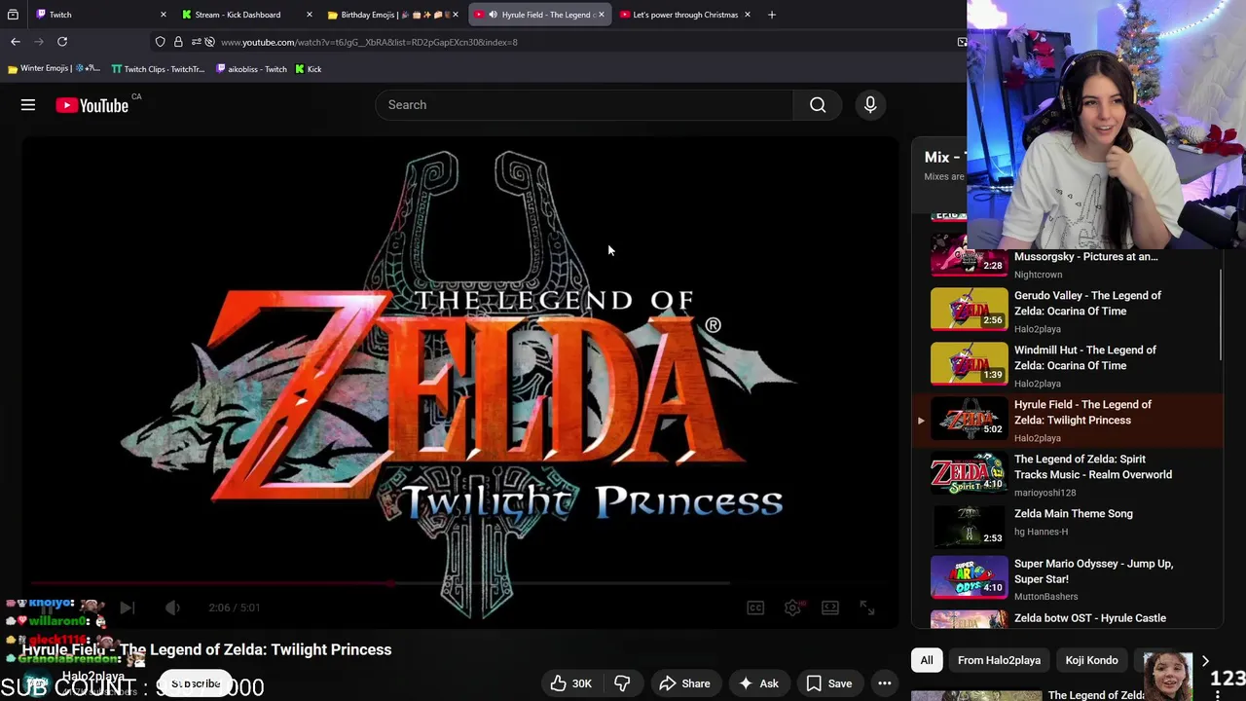The image size is (1246, 701).
Task: Click the YouTube search magnifier button
Action: click(x=818, y=105)
